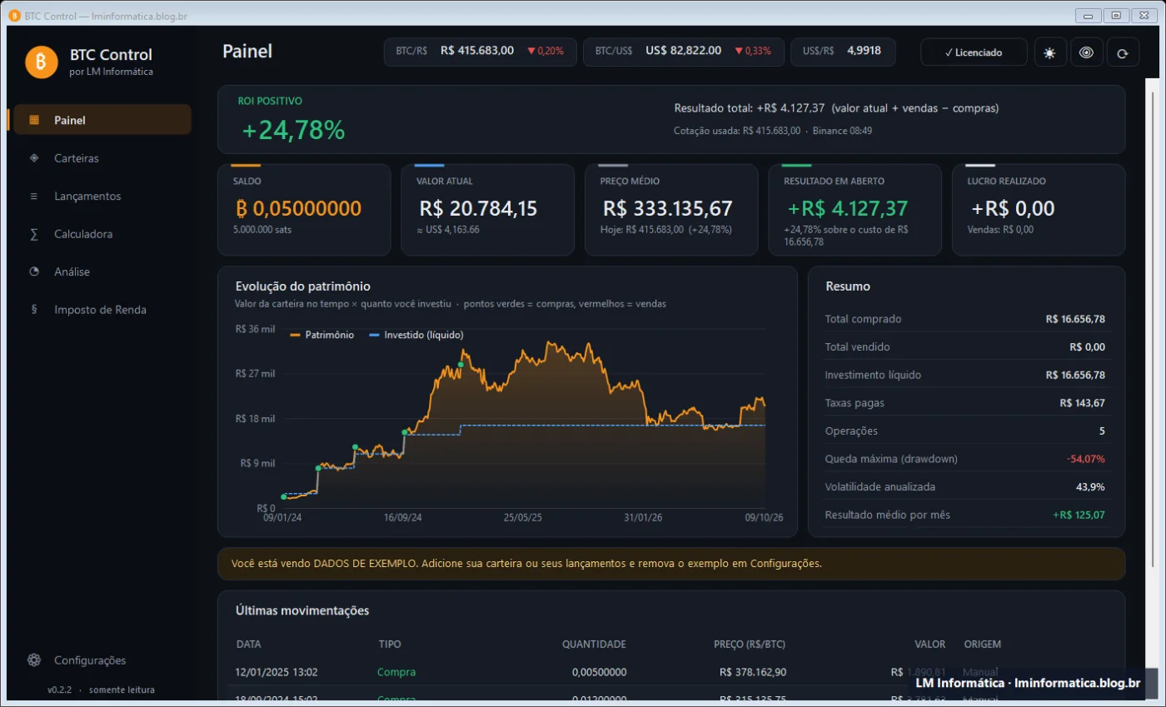Viewport: 1166px width, 707px height.
Task: Click the Total comprado value R$ 16.656,78
Action: [1075, 319]
